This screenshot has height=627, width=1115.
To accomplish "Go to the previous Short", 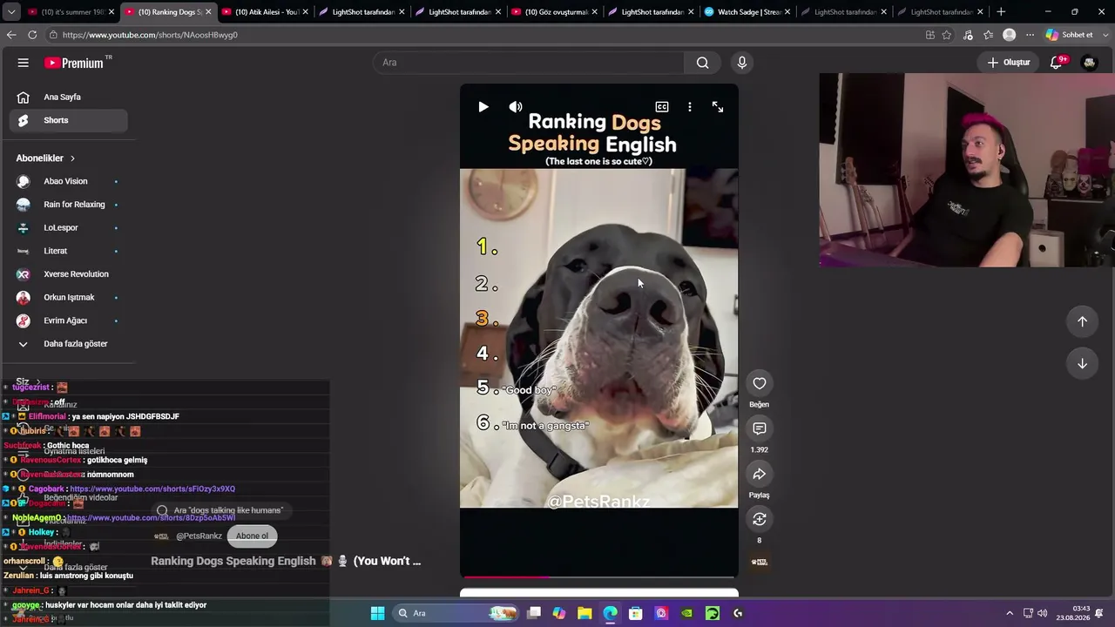I will (x=1082, y=321).
